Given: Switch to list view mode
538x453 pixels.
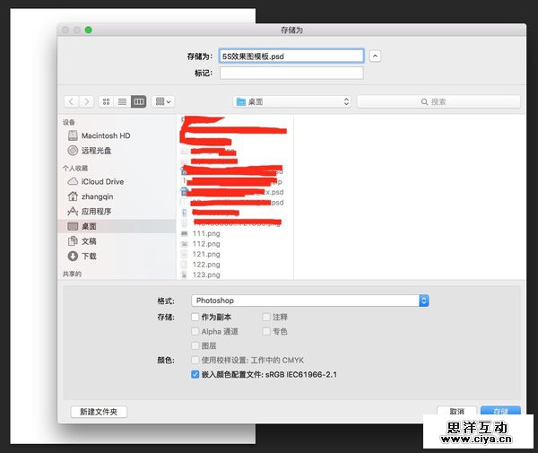Looking at the screenshot, I should click(122, 101).
